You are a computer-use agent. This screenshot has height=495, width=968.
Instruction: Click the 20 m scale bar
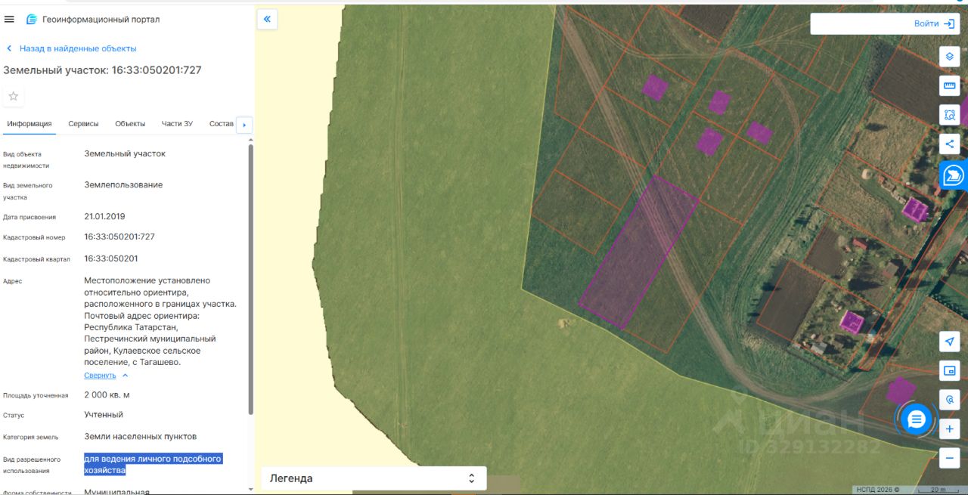coord(939,490)
